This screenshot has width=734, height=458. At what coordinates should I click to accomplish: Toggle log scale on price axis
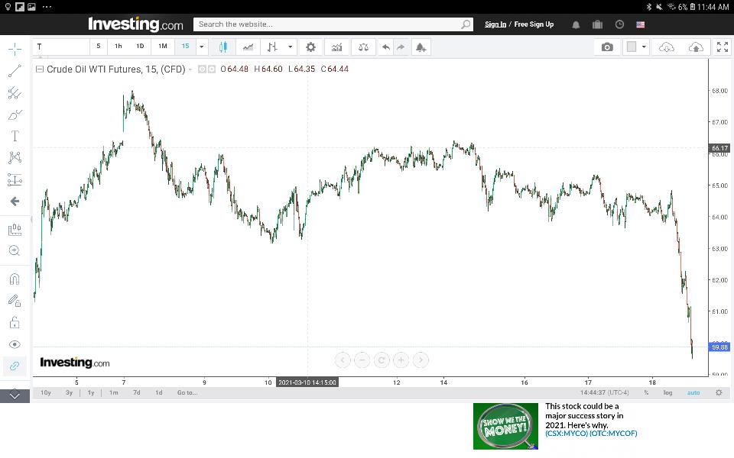(667, 392)
